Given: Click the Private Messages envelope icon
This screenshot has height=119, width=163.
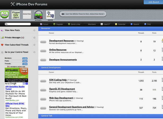Looking at the screenshot, I should tap(2, 38).
